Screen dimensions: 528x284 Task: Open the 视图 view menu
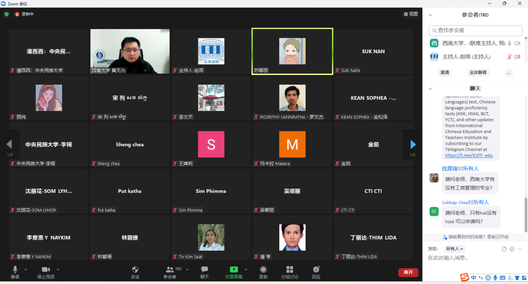(410, 14)
